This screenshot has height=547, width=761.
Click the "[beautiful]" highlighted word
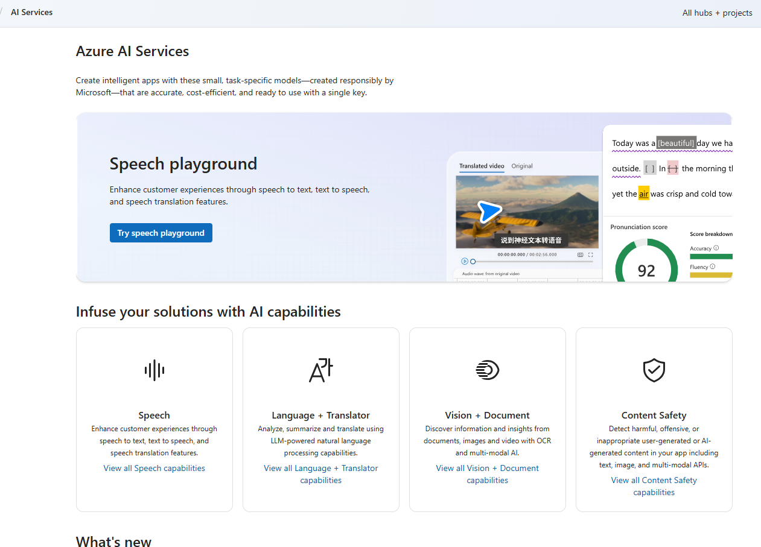pos(677,143)
